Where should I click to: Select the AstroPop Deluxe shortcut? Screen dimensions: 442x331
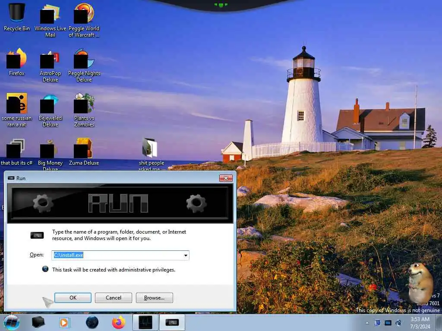pos(50,66)
